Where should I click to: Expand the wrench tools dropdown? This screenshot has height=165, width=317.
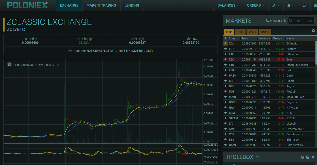click(x=276, y=5)
